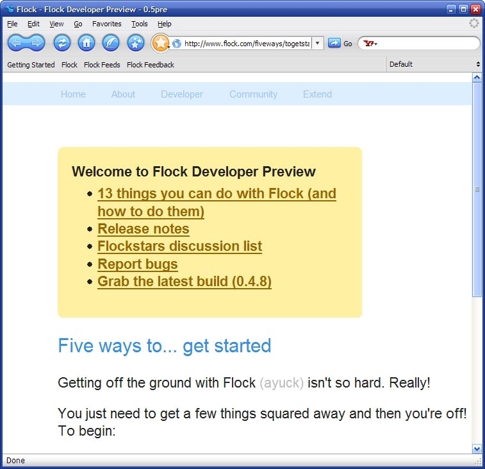The width and height of the screenshot is (485, 469).
Task: Click the 'Done' status bar text
Action: [15, 460]
